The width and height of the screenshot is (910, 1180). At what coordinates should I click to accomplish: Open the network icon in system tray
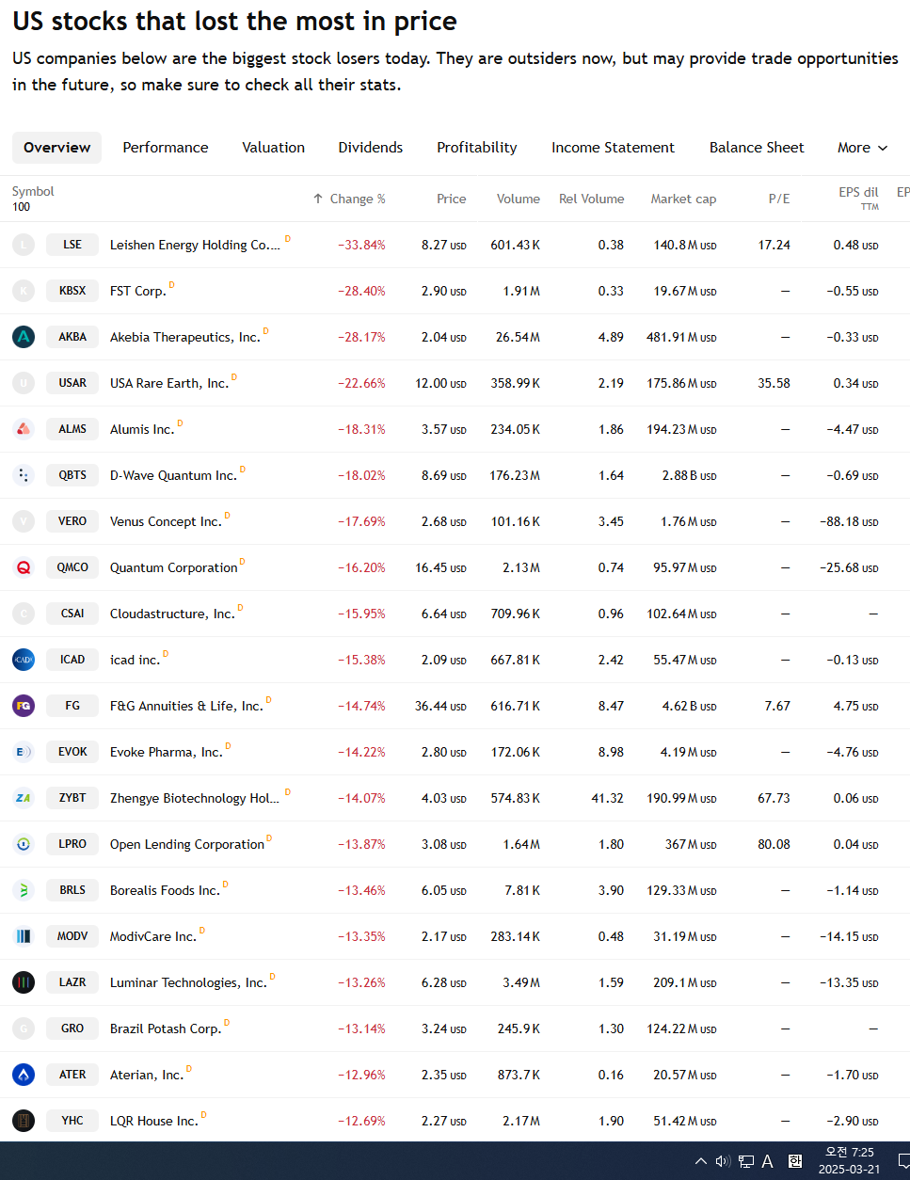(x=745, y=1161)
